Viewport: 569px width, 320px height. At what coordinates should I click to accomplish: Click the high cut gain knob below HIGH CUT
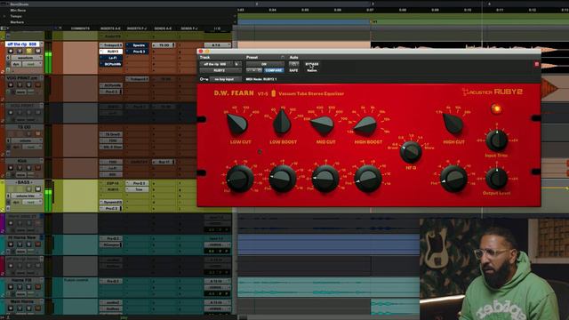(x=453, y=179)
